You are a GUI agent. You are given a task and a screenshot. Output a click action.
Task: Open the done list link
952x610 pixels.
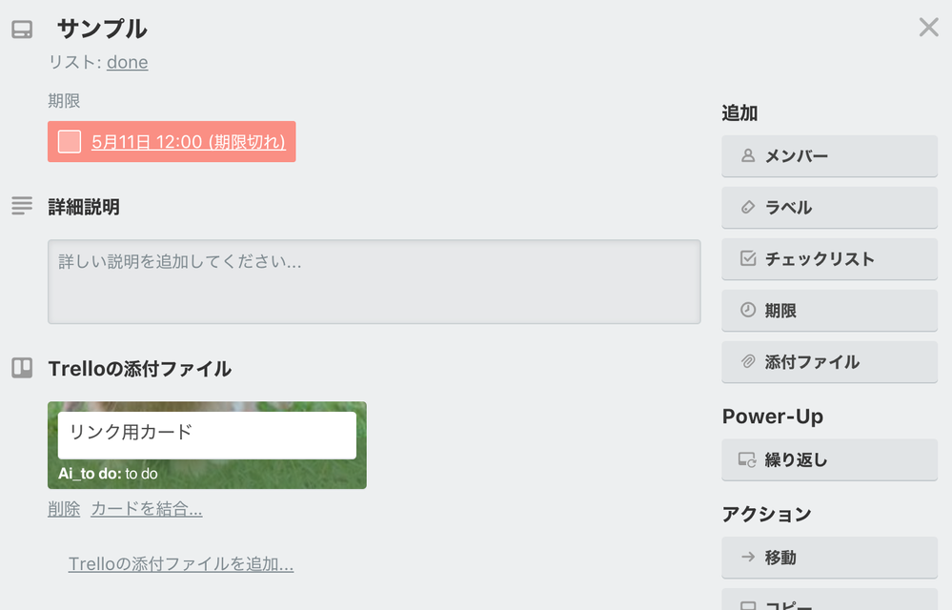point(127,62)
